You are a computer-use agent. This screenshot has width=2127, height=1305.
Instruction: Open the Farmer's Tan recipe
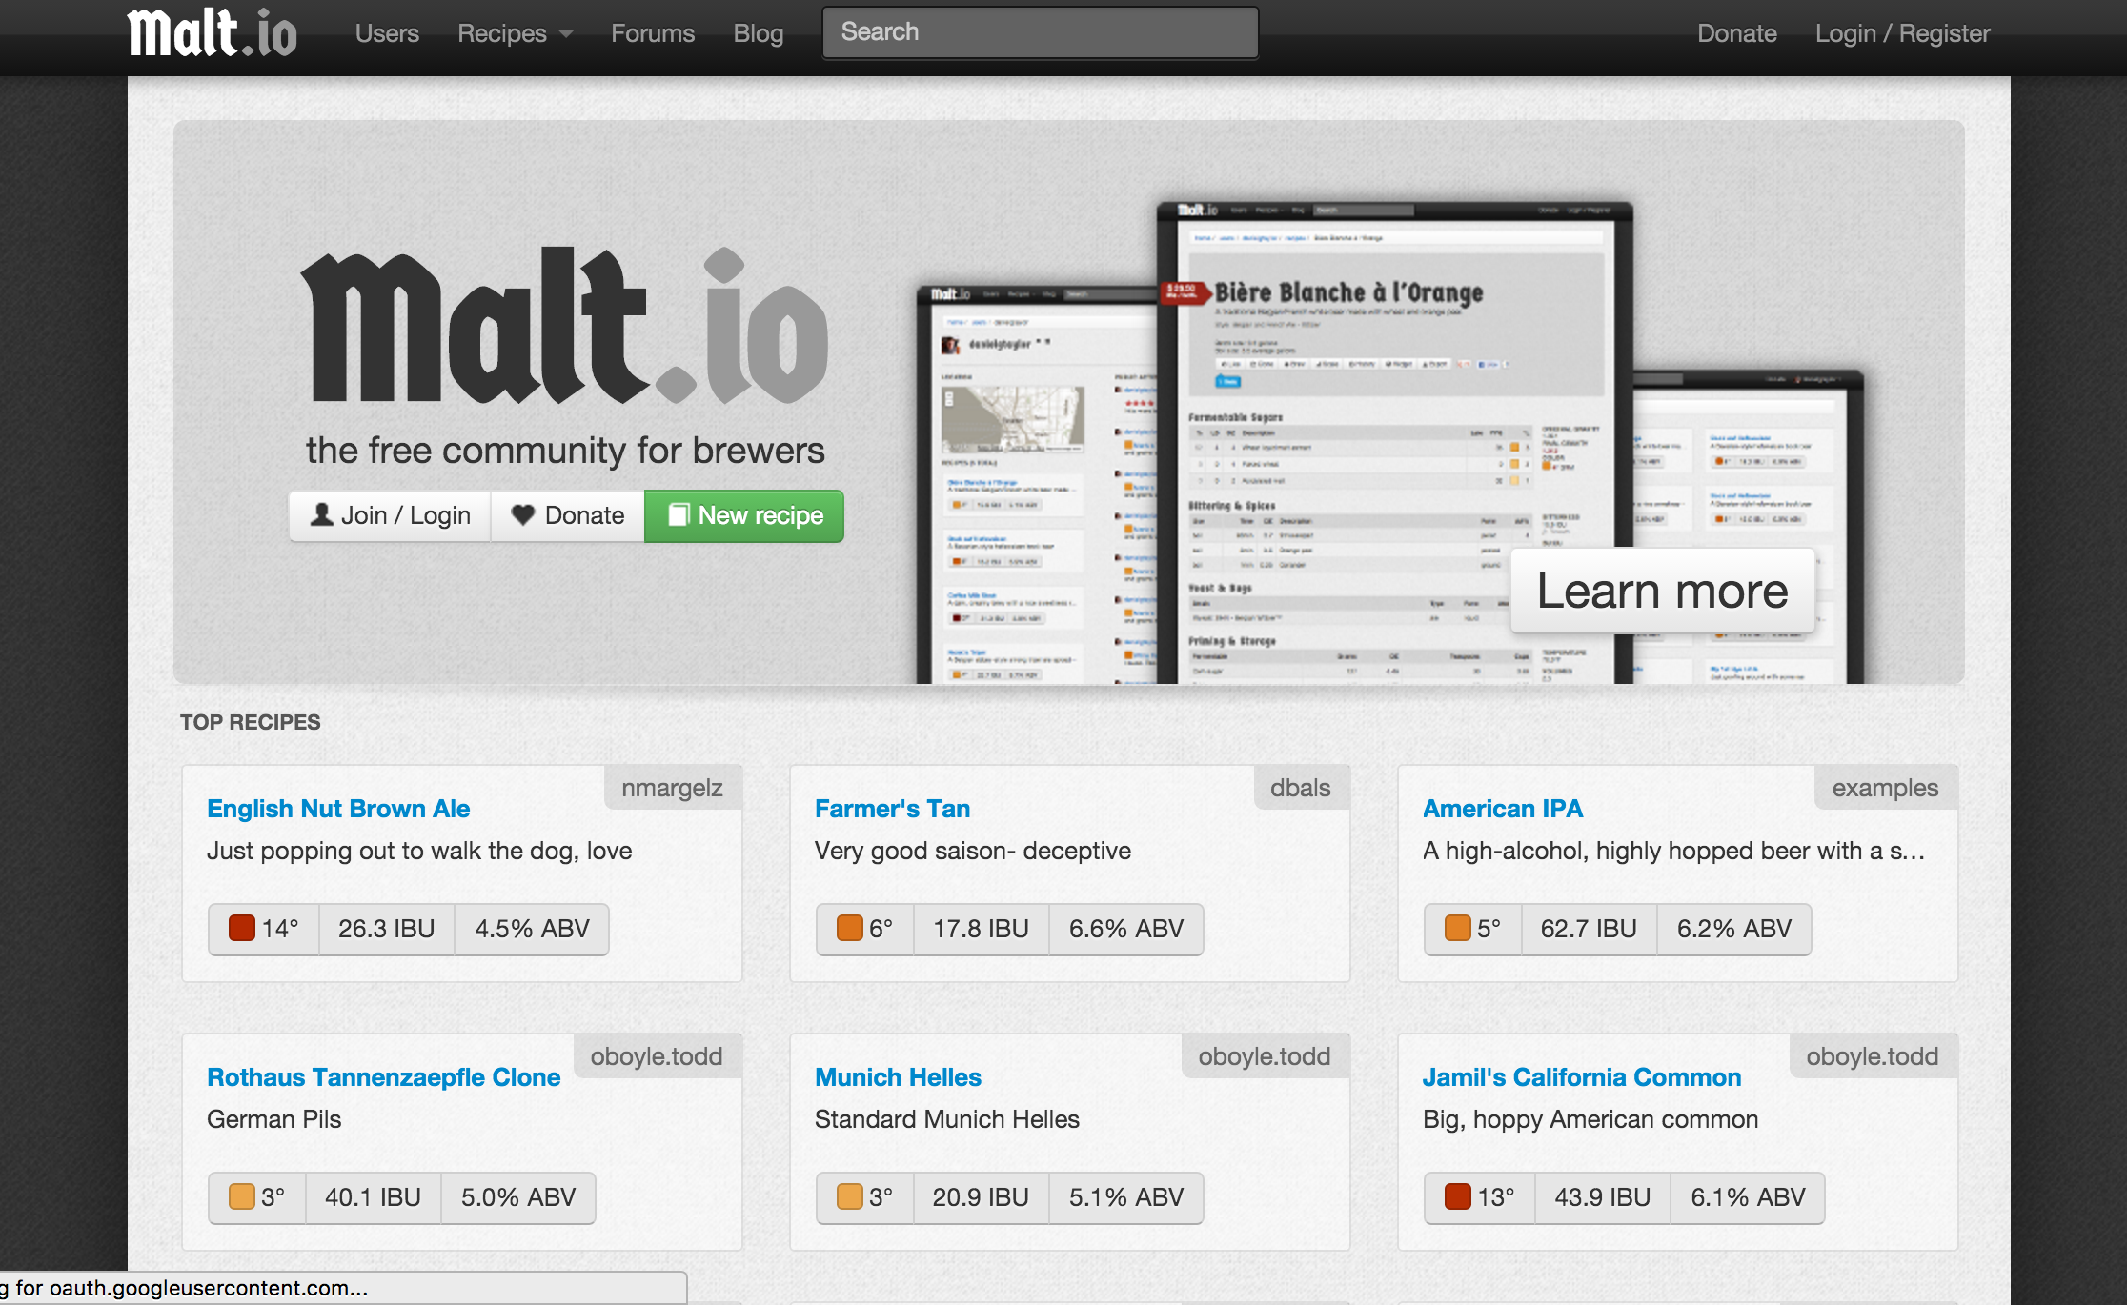pyautogui.click(x=892, y=808)
